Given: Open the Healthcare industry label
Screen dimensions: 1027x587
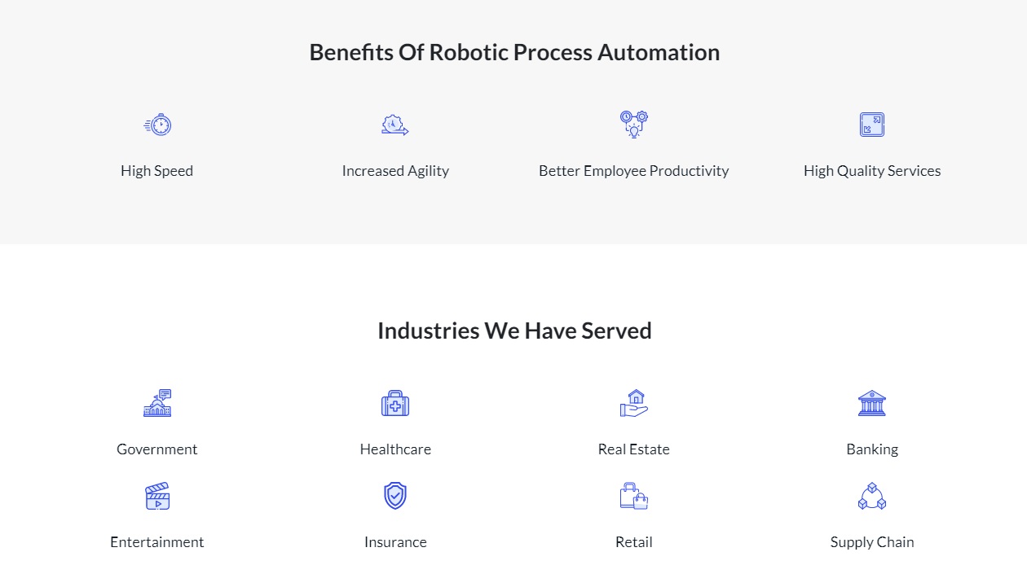Looking at the screenshot, I should point(395,449).
